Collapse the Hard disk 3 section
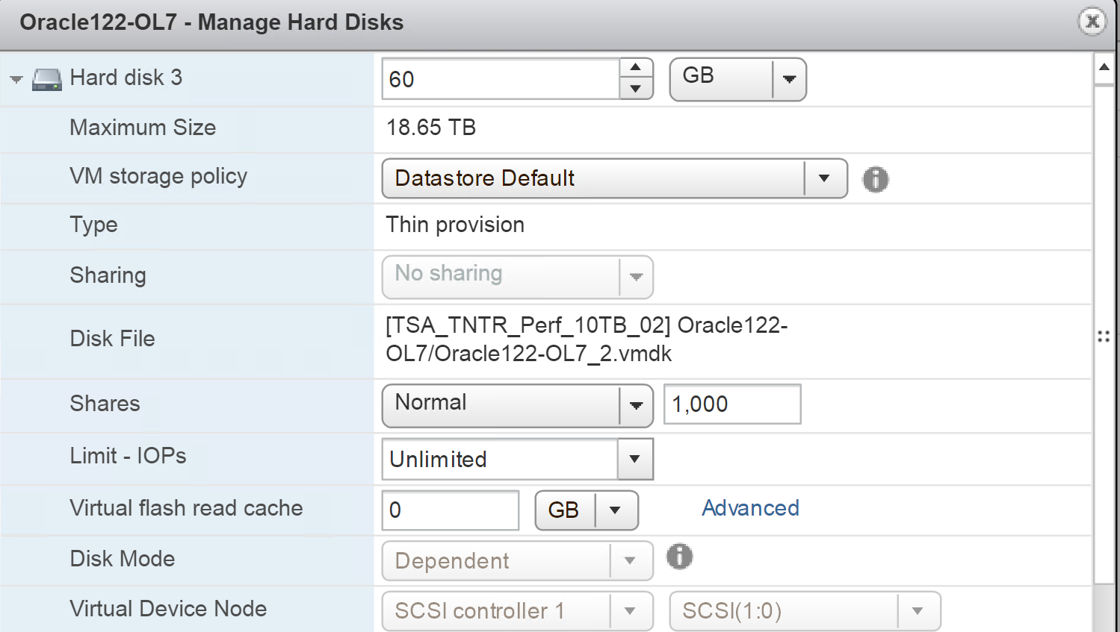The height and width of the screenshot is (632, 1120). (16, 79)
